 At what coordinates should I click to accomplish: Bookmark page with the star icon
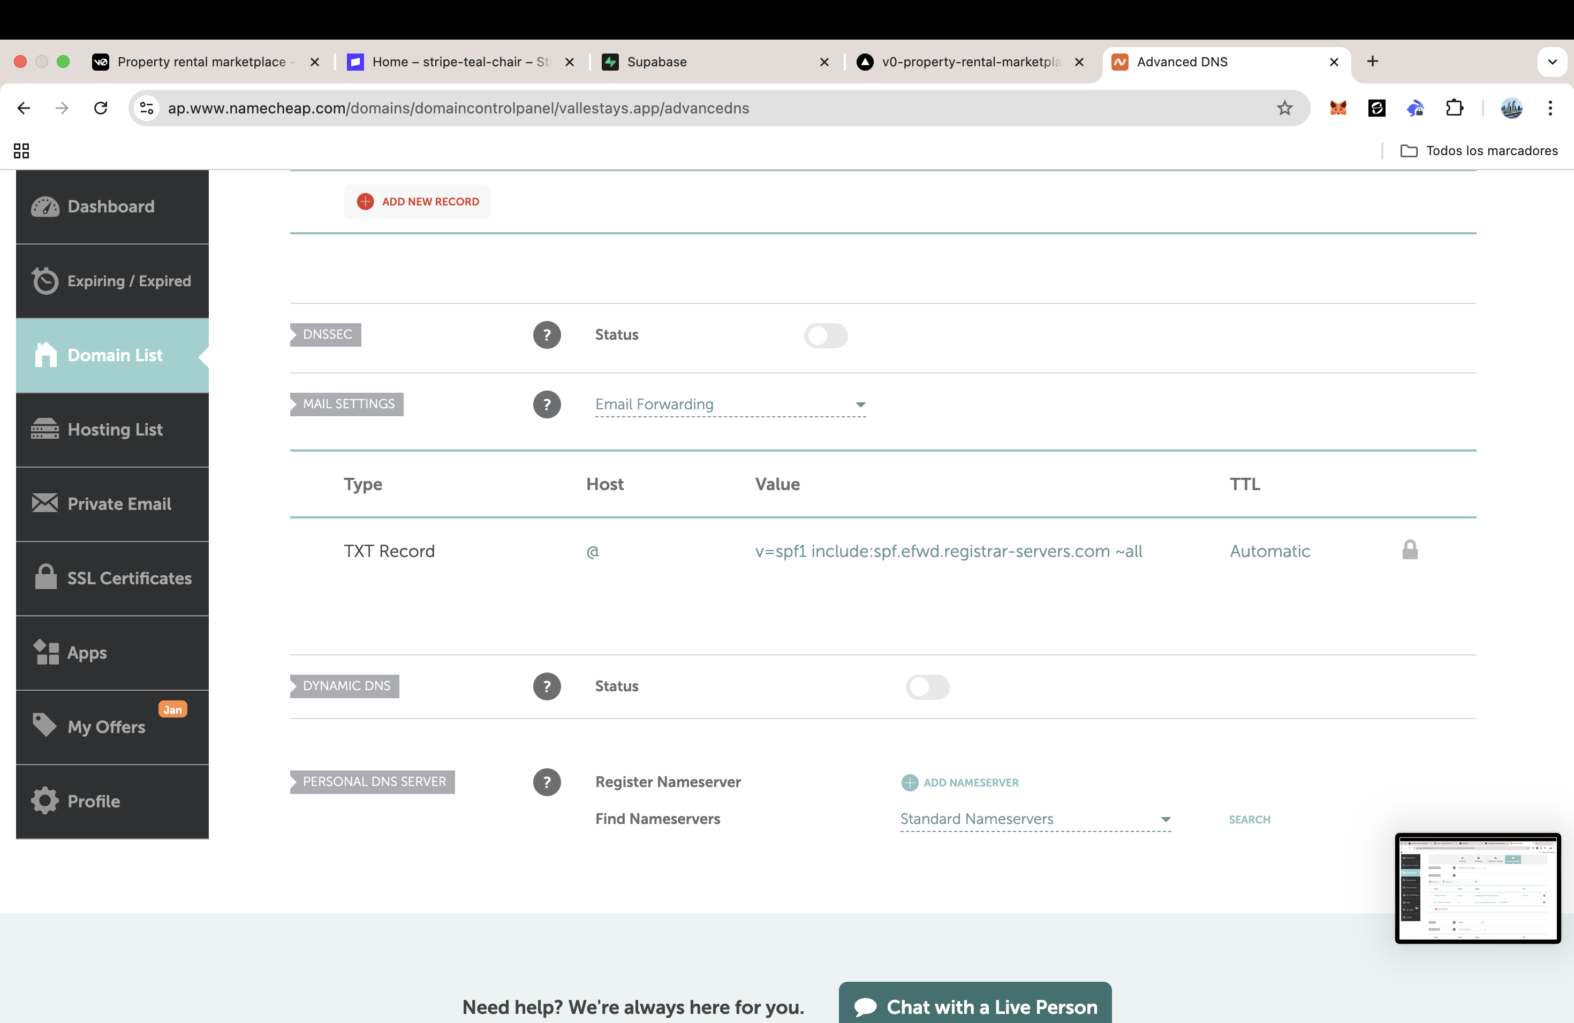(1284, 108)
